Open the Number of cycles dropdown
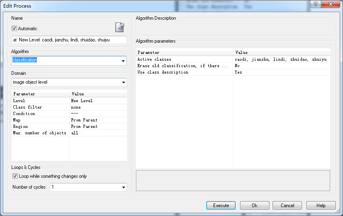 123,187
